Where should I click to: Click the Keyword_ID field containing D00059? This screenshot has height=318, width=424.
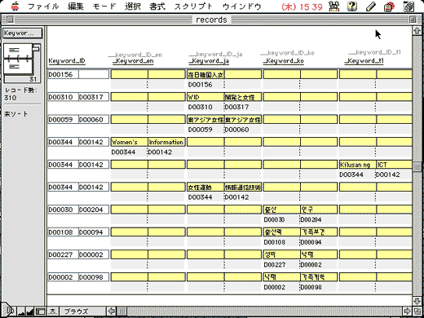64,120
